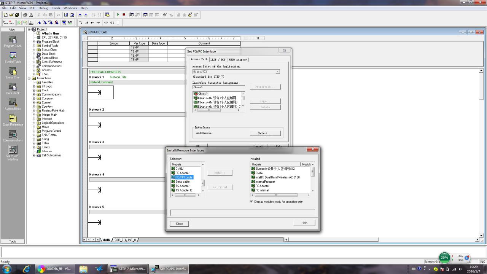Click the STEP 7-Micro/WIN taskbar button
This screenshot has width=487, height=274.
[128, 269]
